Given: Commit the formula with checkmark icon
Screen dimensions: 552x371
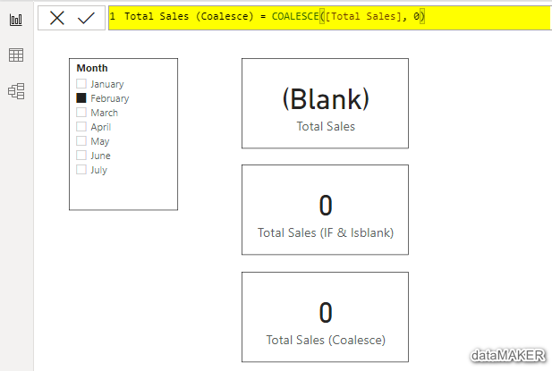Looking at the screenshot, I should (x=86, y=18).
